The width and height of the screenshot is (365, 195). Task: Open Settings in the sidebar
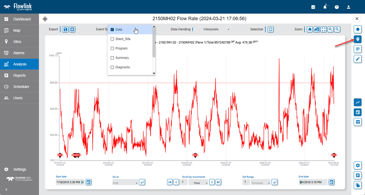click(x=19, y=169)
